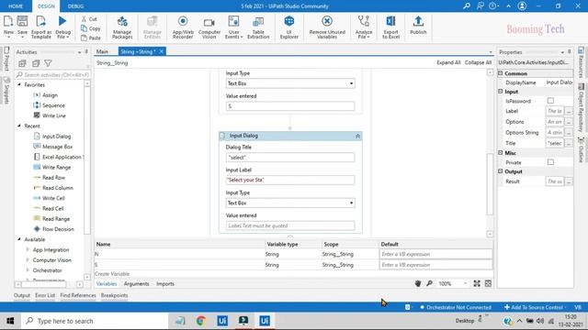The image size is (588, 330).
Task: Expand all activities in Activities panel
Action: [x=22, y=63]
